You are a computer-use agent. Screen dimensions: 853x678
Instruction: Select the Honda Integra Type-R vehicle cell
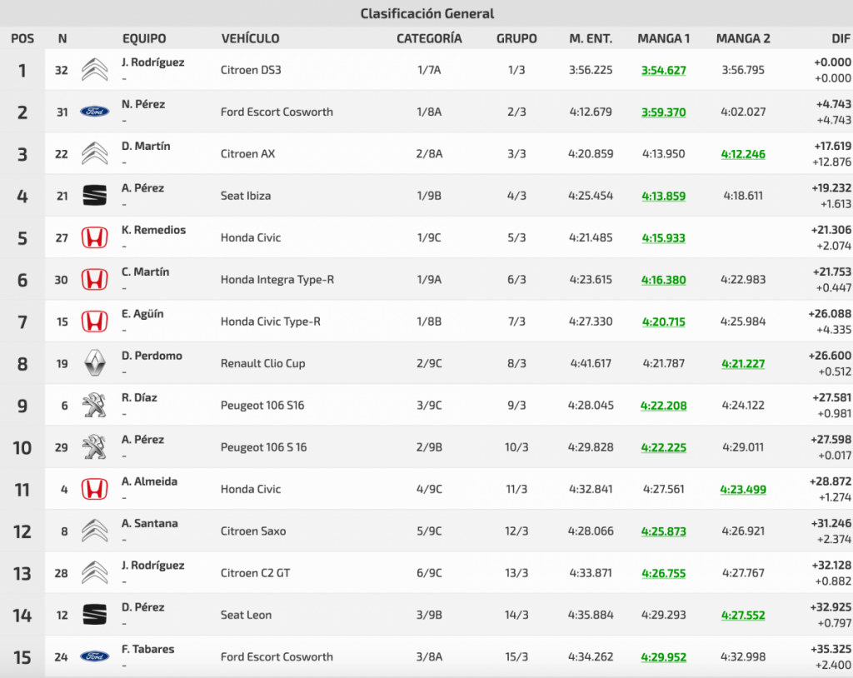click(x=277, y=280)
